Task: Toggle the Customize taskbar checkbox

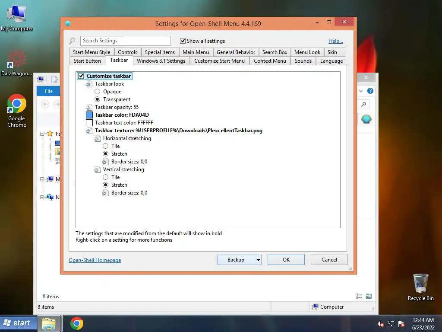Action: (x=81, y=76)
